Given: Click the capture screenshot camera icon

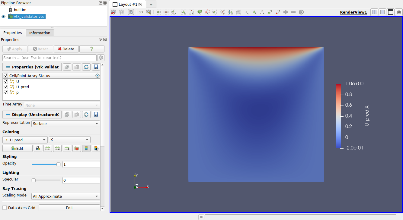Looking at the screenshot, I should click(x=131, y=12).
